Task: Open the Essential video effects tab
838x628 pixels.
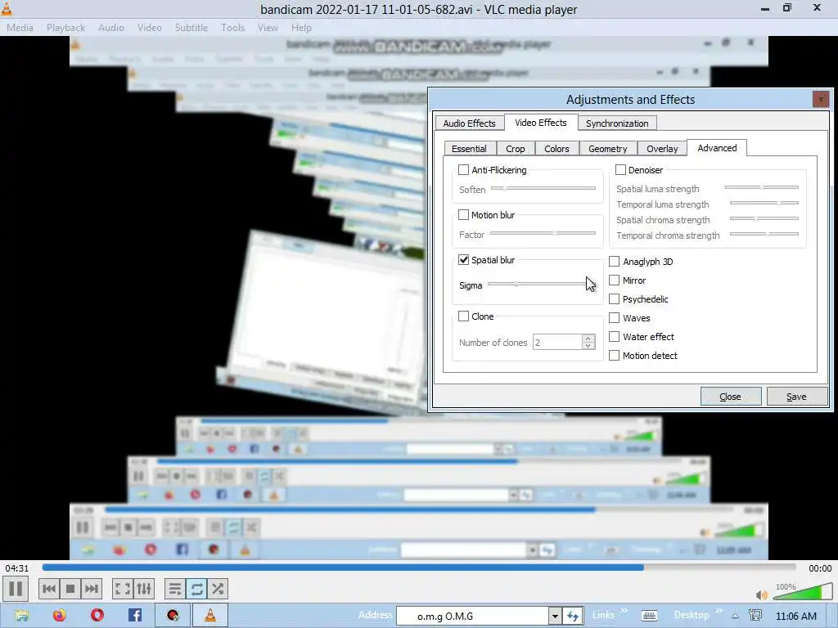Action: (469, 149)
